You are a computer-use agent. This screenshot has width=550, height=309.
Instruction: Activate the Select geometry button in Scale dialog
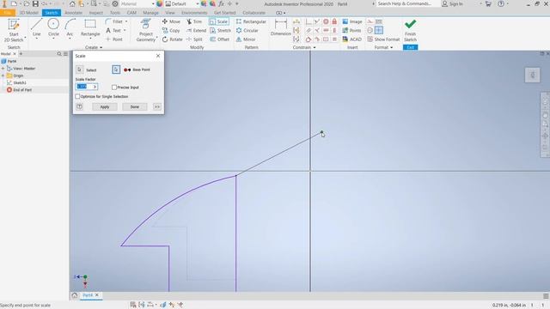click(x=80, y=70)
